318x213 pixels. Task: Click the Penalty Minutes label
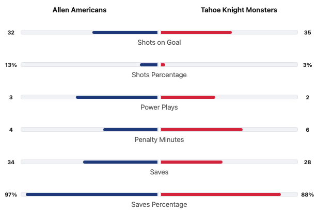(159, 139)
